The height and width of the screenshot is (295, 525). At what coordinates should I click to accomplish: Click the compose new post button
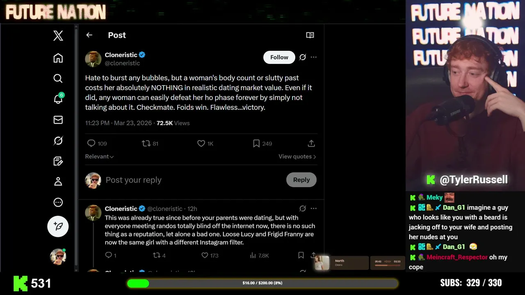click(x=58, y=226)
